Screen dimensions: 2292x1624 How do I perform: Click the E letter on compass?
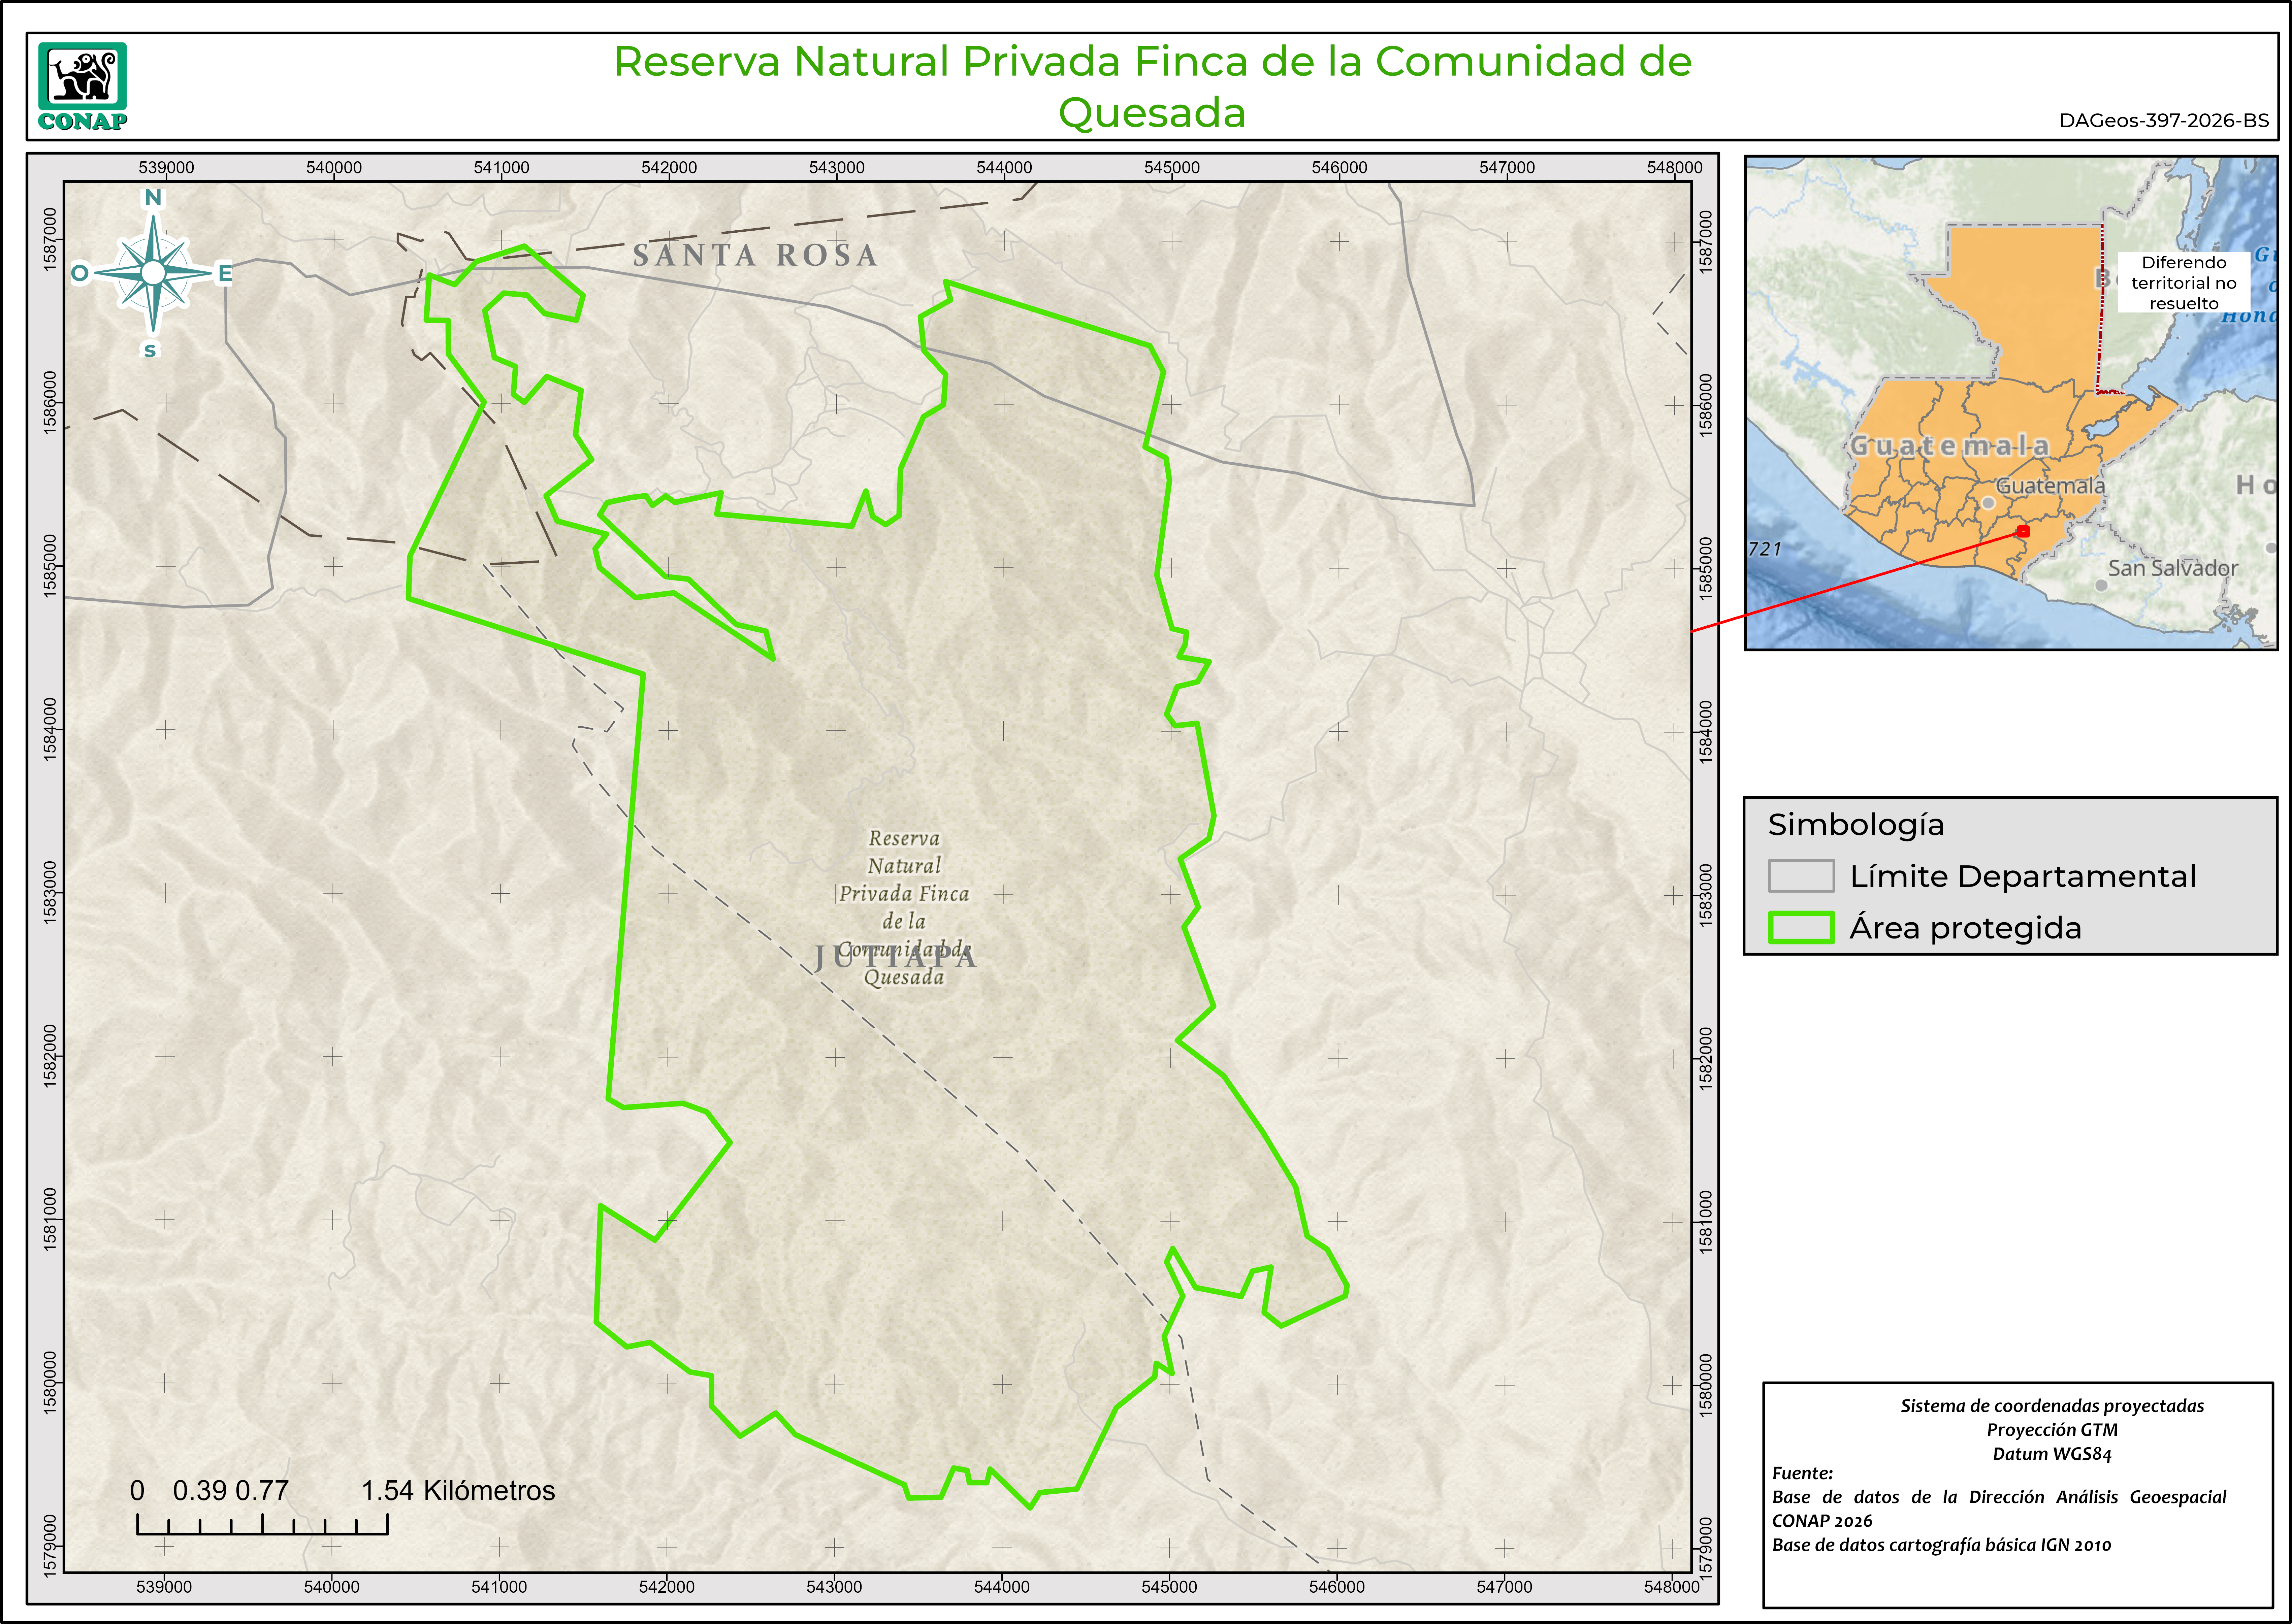225,273
